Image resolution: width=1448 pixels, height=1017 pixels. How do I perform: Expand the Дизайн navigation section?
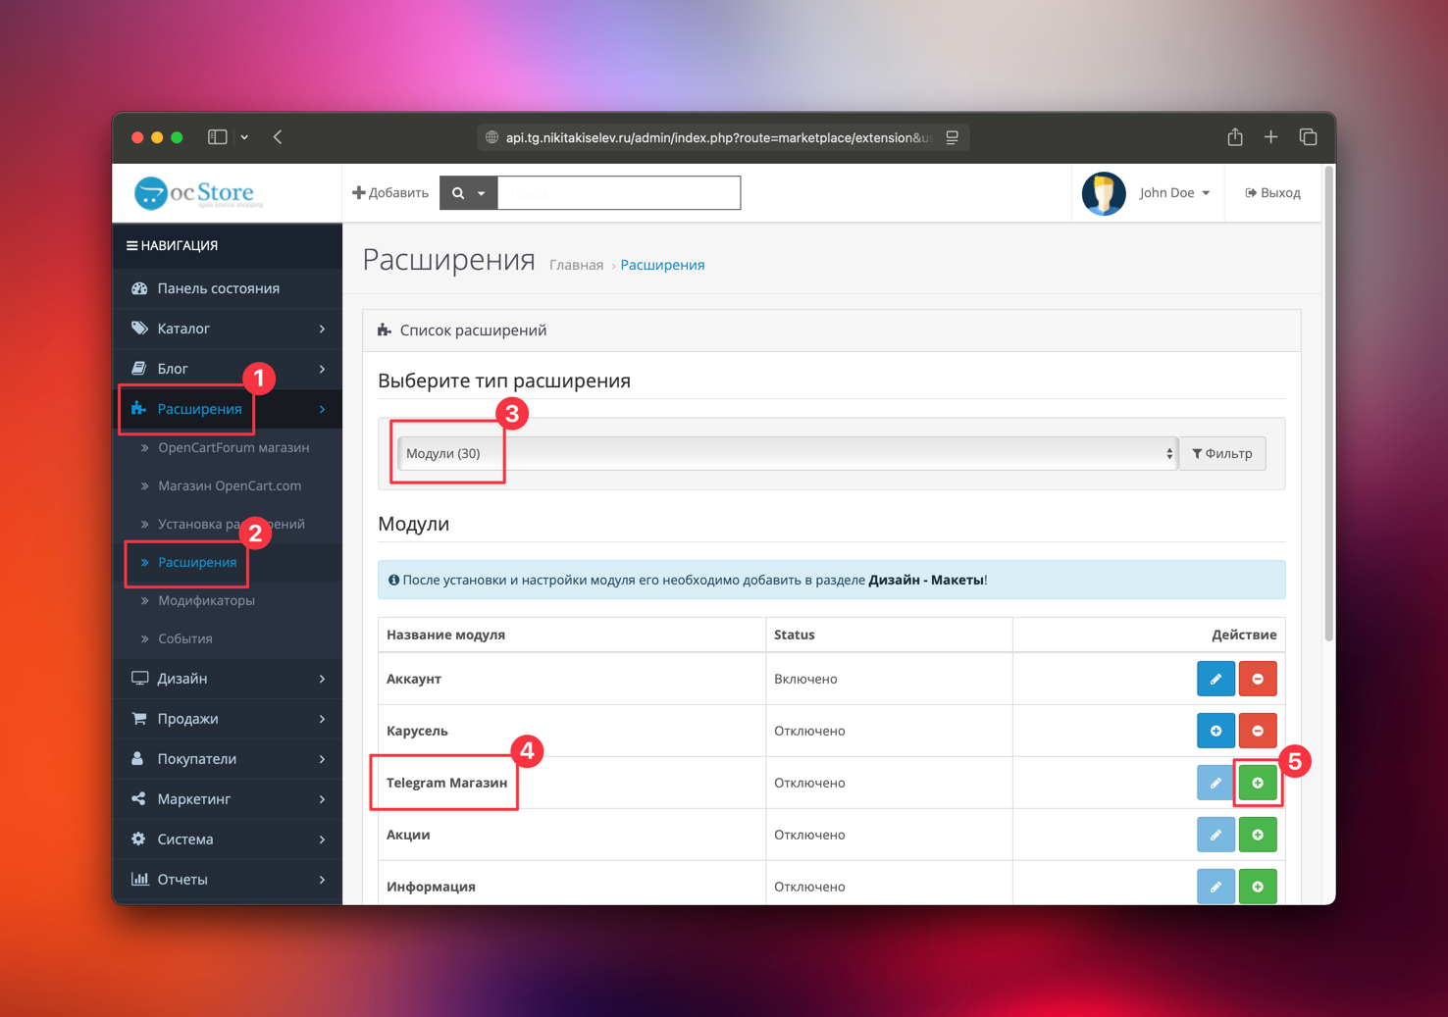[x=228, y=679]
